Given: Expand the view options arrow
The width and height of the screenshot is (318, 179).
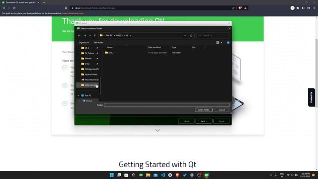Looking at the screenshot, I should 221,43.
